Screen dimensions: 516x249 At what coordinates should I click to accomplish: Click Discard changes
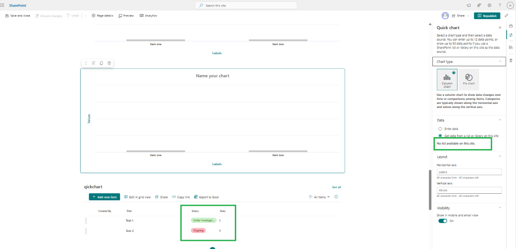(49, 16)
